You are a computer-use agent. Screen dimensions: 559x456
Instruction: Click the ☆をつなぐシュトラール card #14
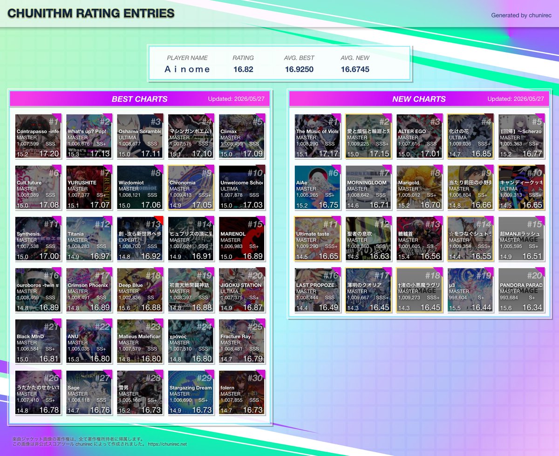[x=470, y=239]
